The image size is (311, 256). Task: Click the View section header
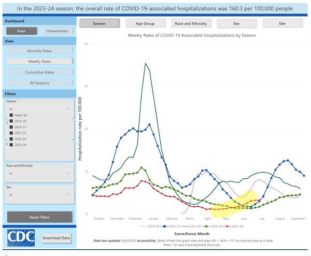pos(39,41)
